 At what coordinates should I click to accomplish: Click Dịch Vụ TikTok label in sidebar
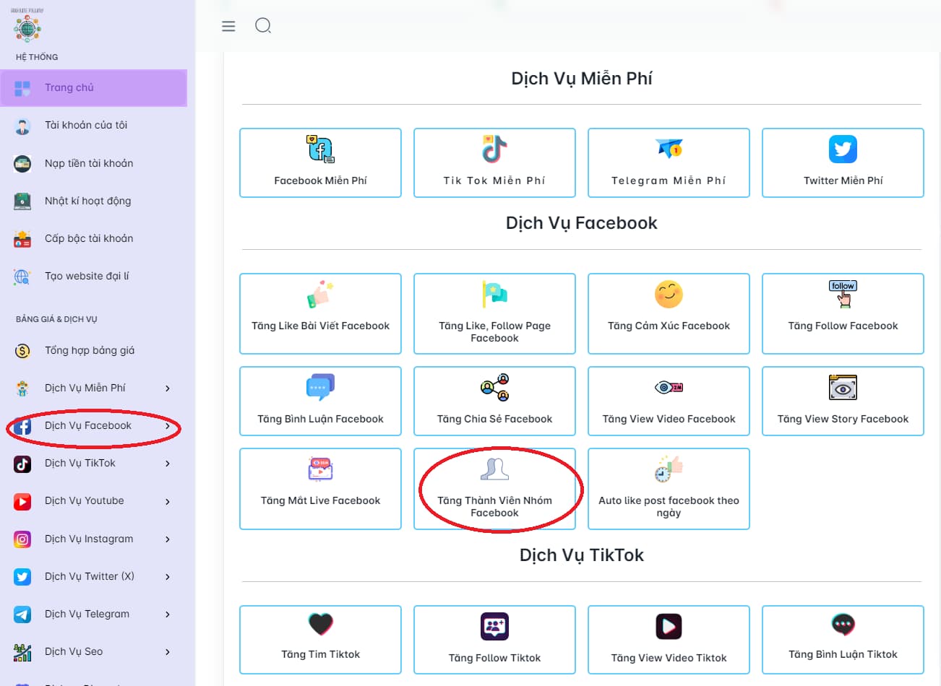point(80,464)
